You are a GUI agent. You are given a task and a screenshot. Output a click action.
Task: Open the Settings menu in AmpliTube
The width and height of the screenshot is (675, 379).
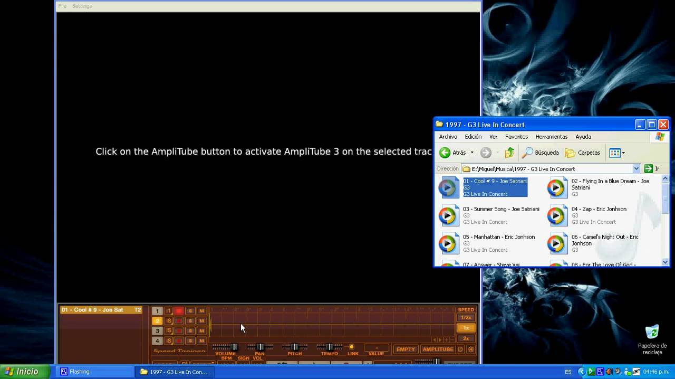click(x=82, y=6)
